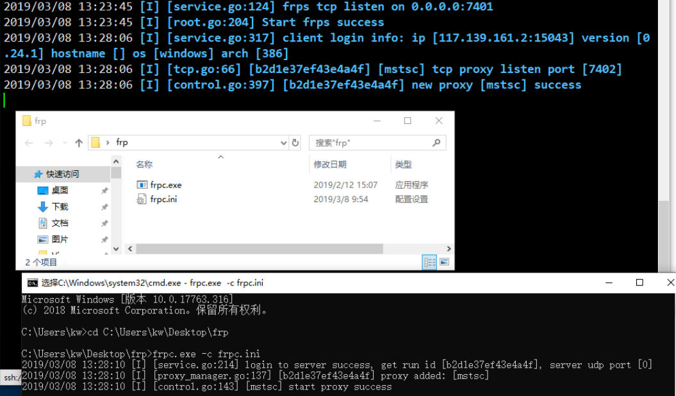Switch to details view layout

(429, 262)
